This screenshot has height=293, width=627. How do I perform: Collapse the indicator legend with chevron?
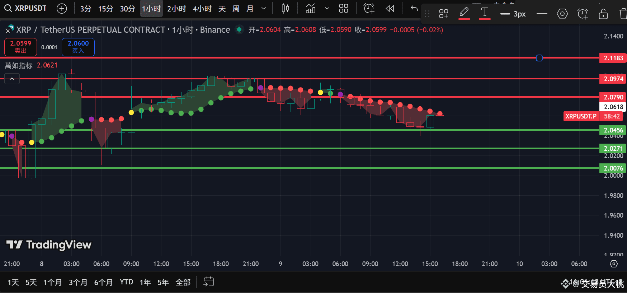tap(12, 79)
